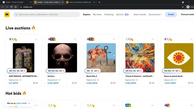The height and width of the screenshot is (109, 194).
Task: Click owner avatars on Peace to planet Earth card
Action: point(168,39)
